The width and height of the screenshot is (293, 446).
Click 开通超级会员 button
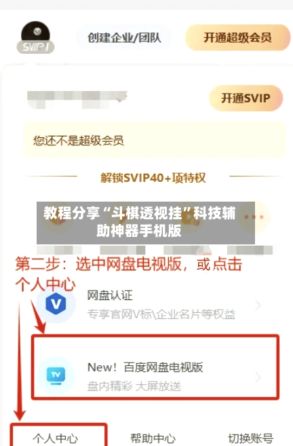pos(237,37)
